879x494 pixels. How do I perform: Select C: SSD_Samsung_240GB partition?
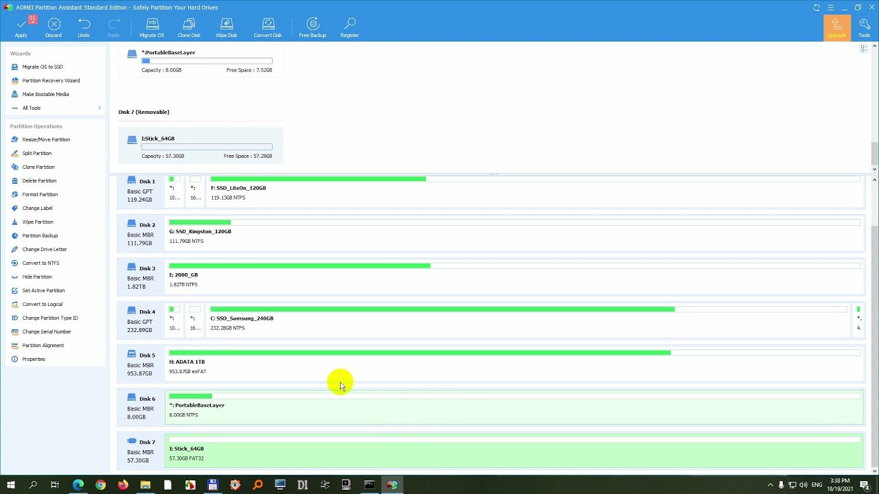(529, 320)
